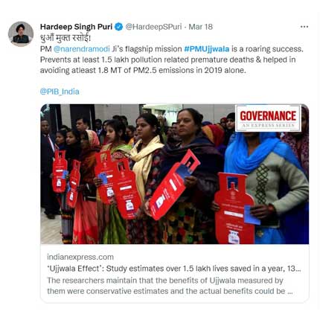Image resolution: width=320 pixels, height=320 pixels.
Task: Click the Hindi tweet text line
Action: [x=65, y=38]
